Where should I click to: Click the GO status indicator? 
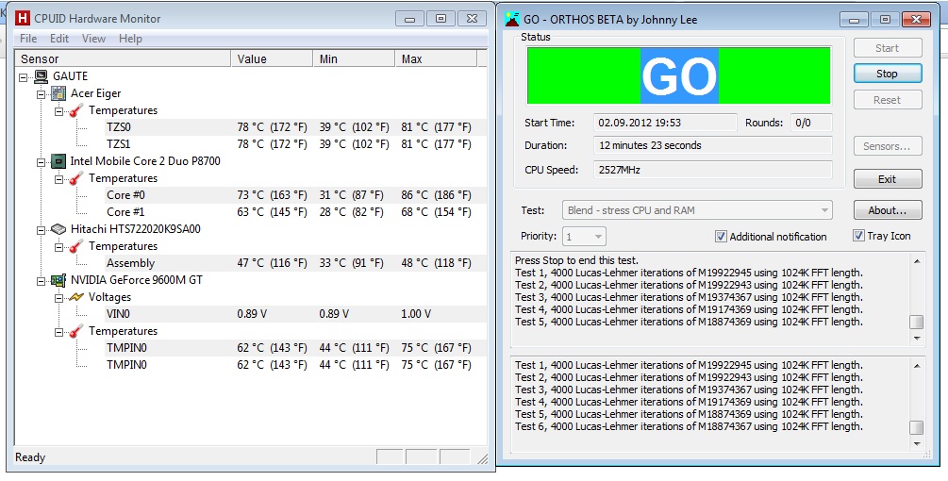pos(679,75)
